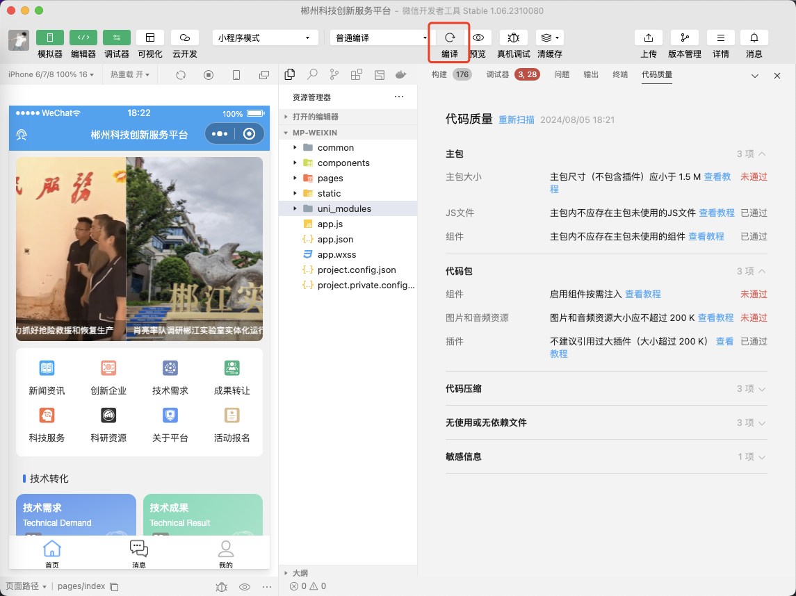Open cloud development (云开发)
The image size is (796, 596).
tap(185, 38)
